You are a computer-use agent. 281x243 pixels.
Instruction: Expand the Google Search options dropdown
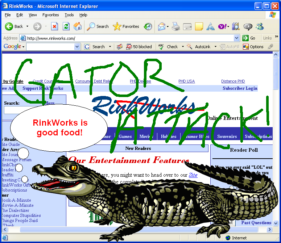(x=110, y=47)
